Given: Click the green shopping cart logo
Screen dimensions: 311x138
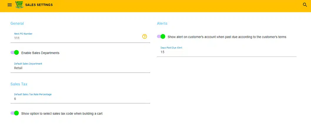Looking at the screenshot, I should coord(19,5).
